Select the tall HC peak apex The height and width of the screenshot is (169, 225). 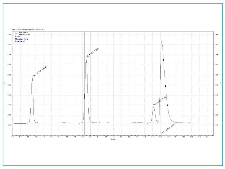pyautogui.click(x=161, y=41)
